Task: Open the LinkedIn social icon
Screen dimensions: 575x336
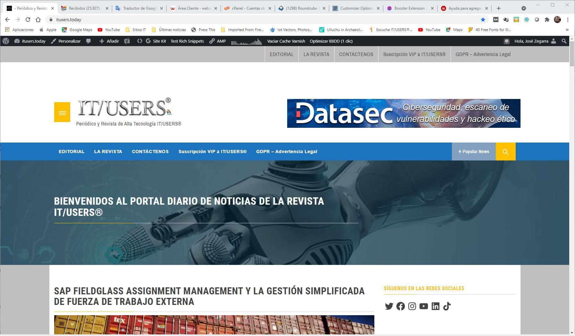Action: [435, 306]
